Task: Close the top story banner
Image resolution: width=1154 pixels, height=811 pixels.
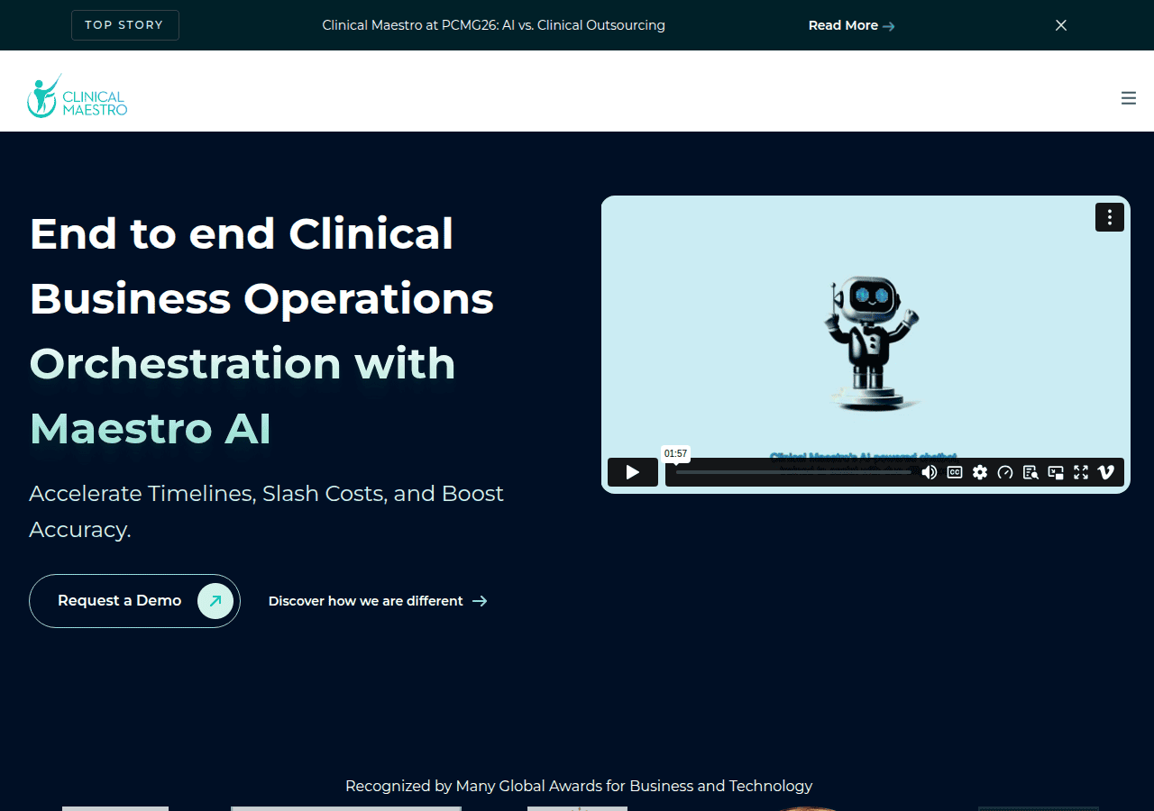Action: click(1061, 25)
